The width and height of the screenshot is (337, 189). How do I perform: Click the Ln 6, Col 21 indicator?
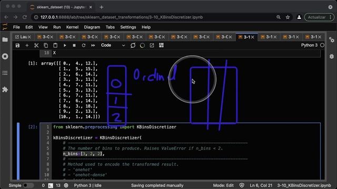point(261,185)
